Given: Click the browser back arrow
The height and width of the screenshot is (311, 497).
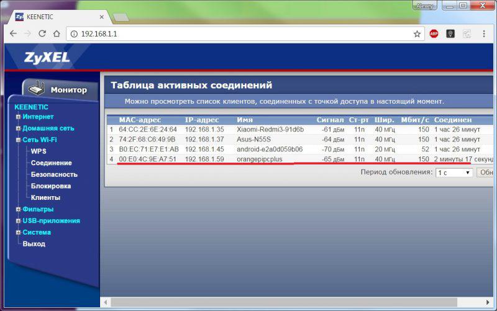Looking at the screenshot, I should click(x=13, y=34).
